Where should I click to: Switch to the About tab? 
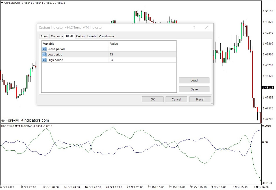[44, 36]
